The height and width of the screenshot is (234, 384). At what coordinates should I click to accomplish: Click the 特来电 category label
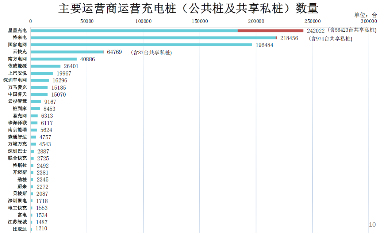20,38
